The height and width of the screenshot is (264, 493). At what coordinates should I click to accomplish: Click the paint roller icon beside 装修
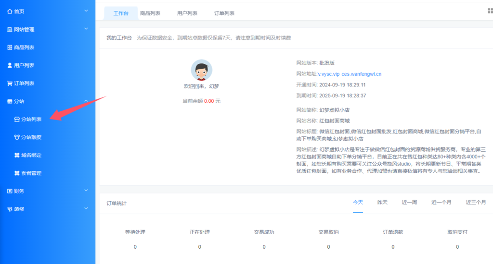tap(10, 209)
